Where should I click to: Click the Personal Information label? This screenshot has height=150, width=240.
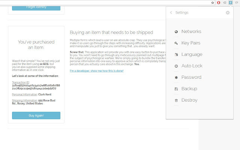click(25, 94)
